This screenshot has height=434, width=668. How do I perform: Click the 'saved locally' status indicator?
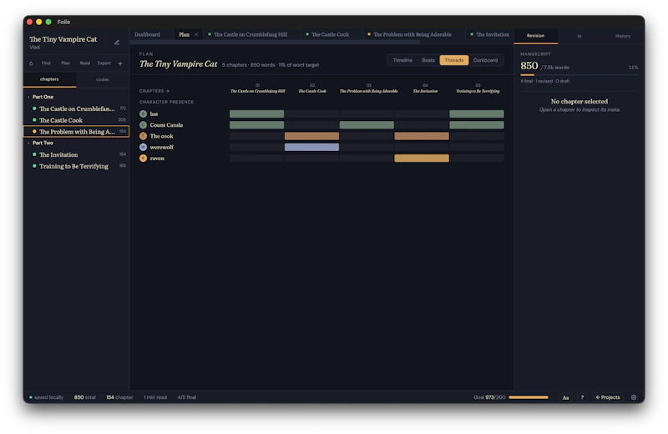(47, 397)
